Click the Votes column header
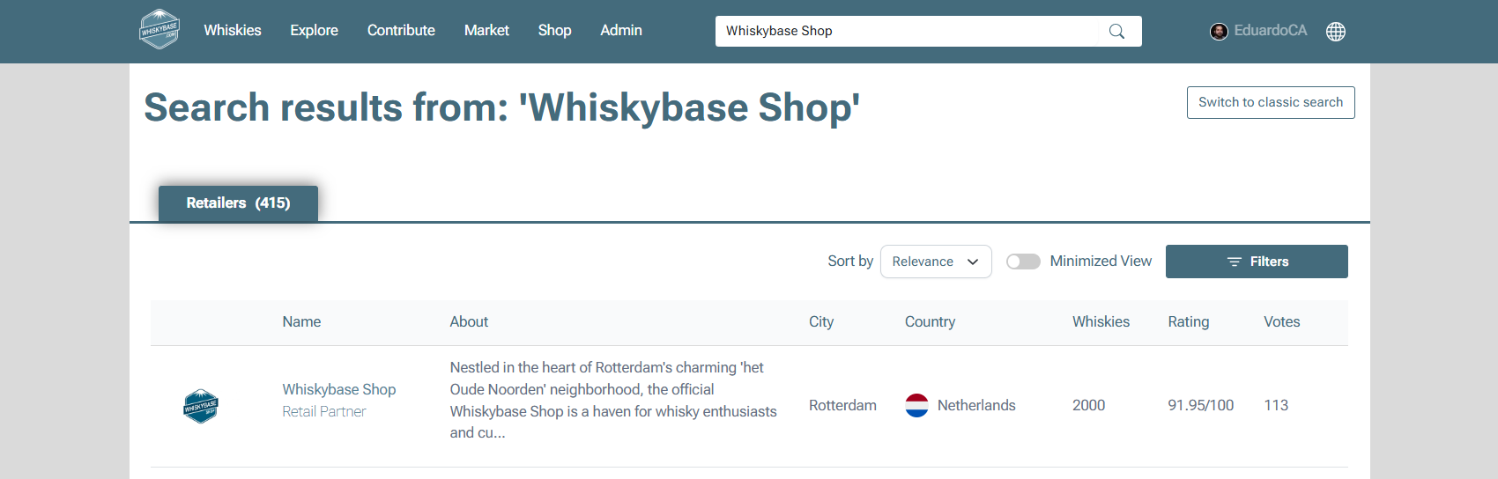 (x=1282, y=322)
